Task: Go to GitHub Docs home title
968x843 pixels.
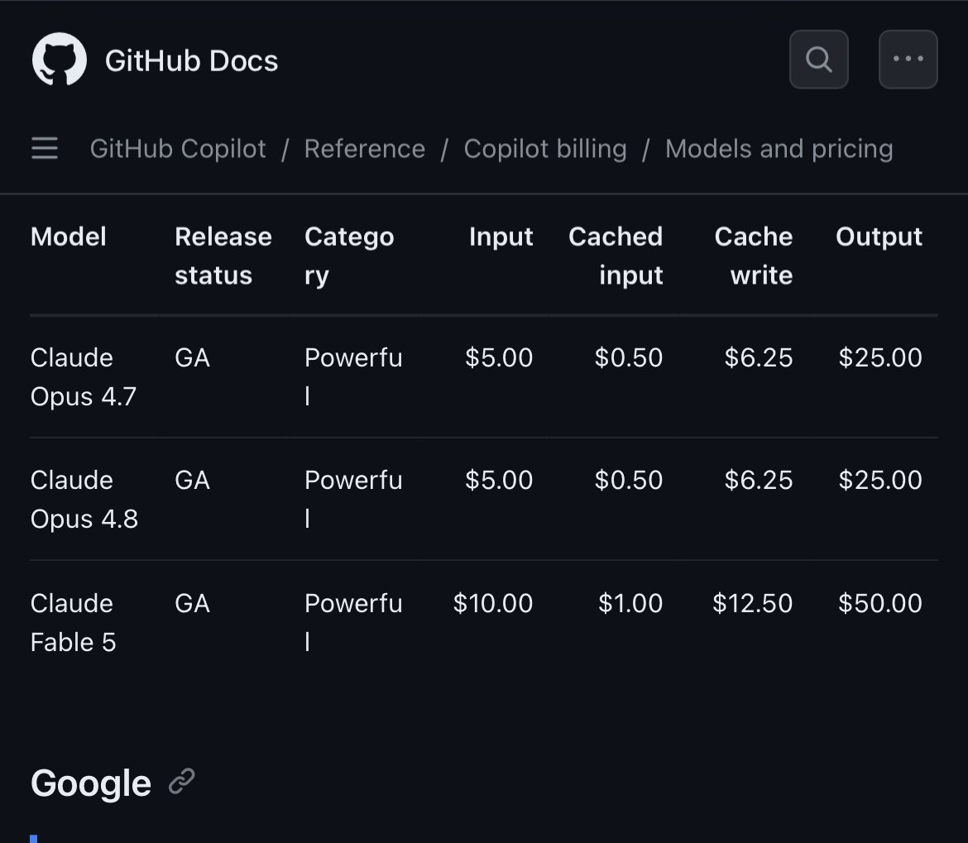Action: point(191,60)
